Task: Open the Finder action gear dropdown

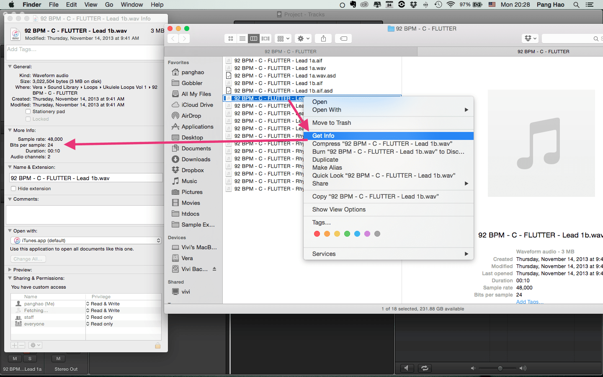Action: tap(303, 39)
